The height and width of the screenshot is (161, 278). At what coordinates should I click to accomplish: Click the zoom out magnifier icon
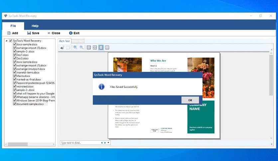pos(81,48)
